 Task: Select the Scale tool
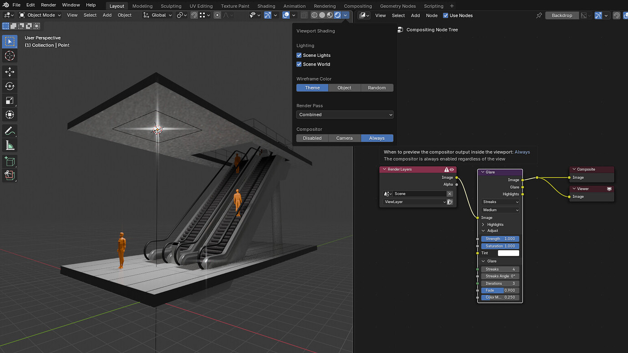pos(10,101)
